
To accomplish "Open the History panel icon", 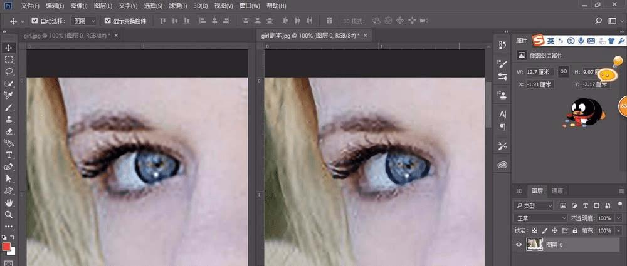I will 503,45.
